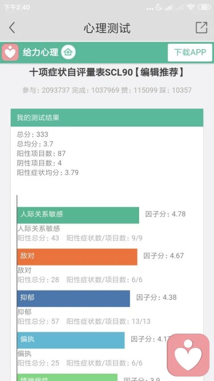This screenshot has width=214, height=381.
Task: Tap the 心理测试 page title
Action: [x=107, y=28]
